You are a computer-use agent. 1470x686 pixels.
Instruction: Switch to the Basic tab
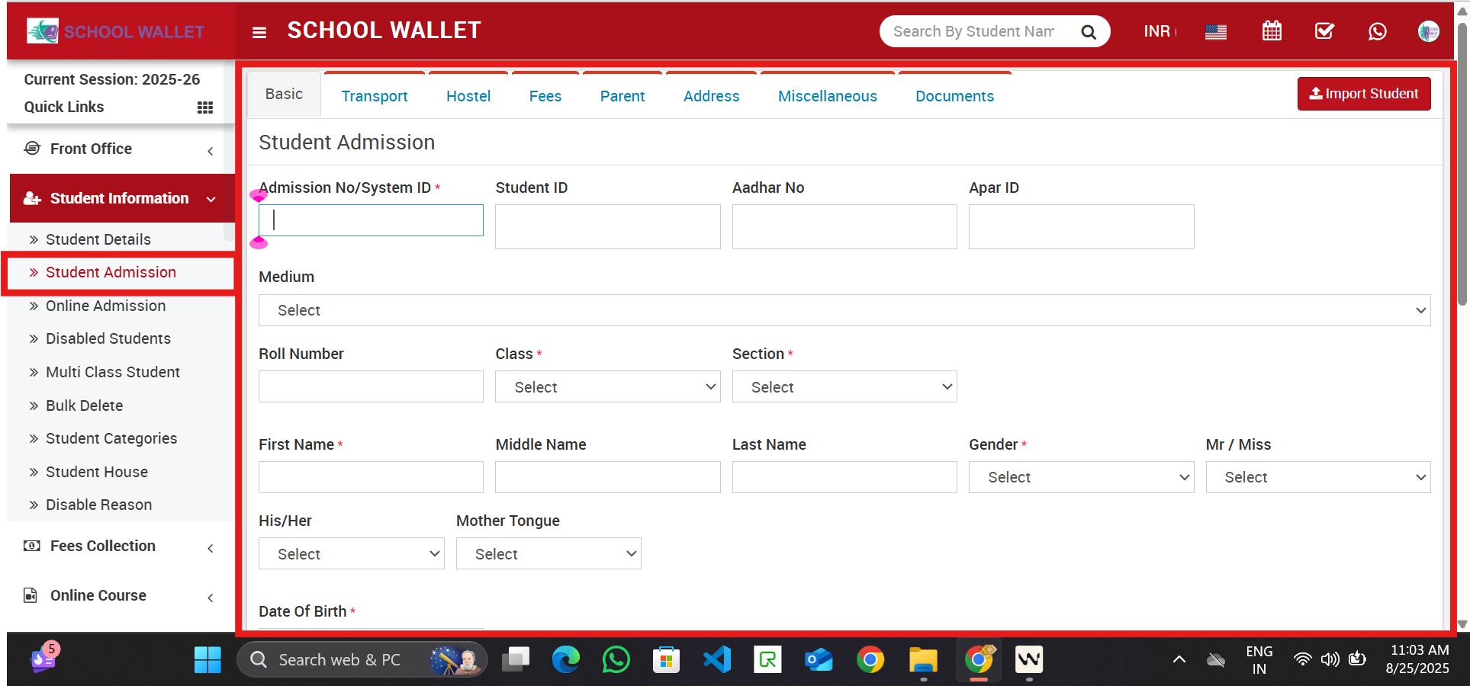click(x=284, y=94)
